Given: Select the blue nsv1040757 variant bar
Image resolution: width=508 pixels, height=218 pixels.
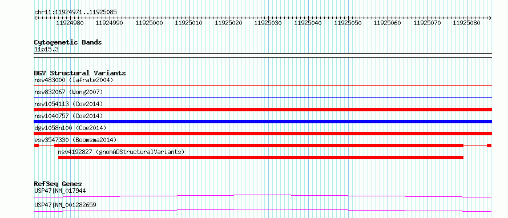Looking at the screenshot, I should tap(263, 122).
